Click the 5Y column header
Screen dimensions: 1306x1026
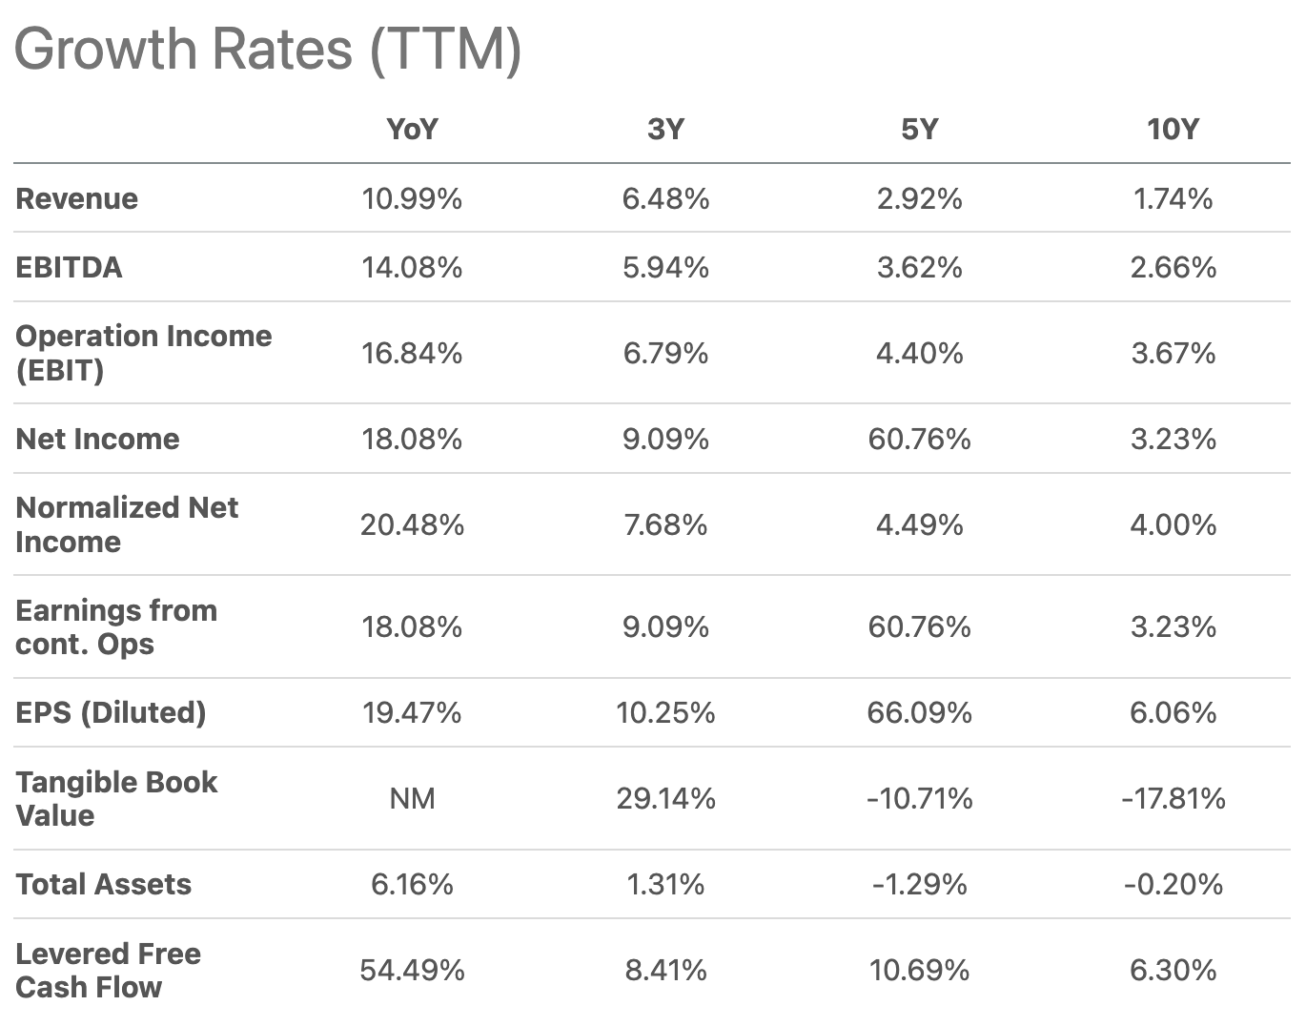(919, 129)
